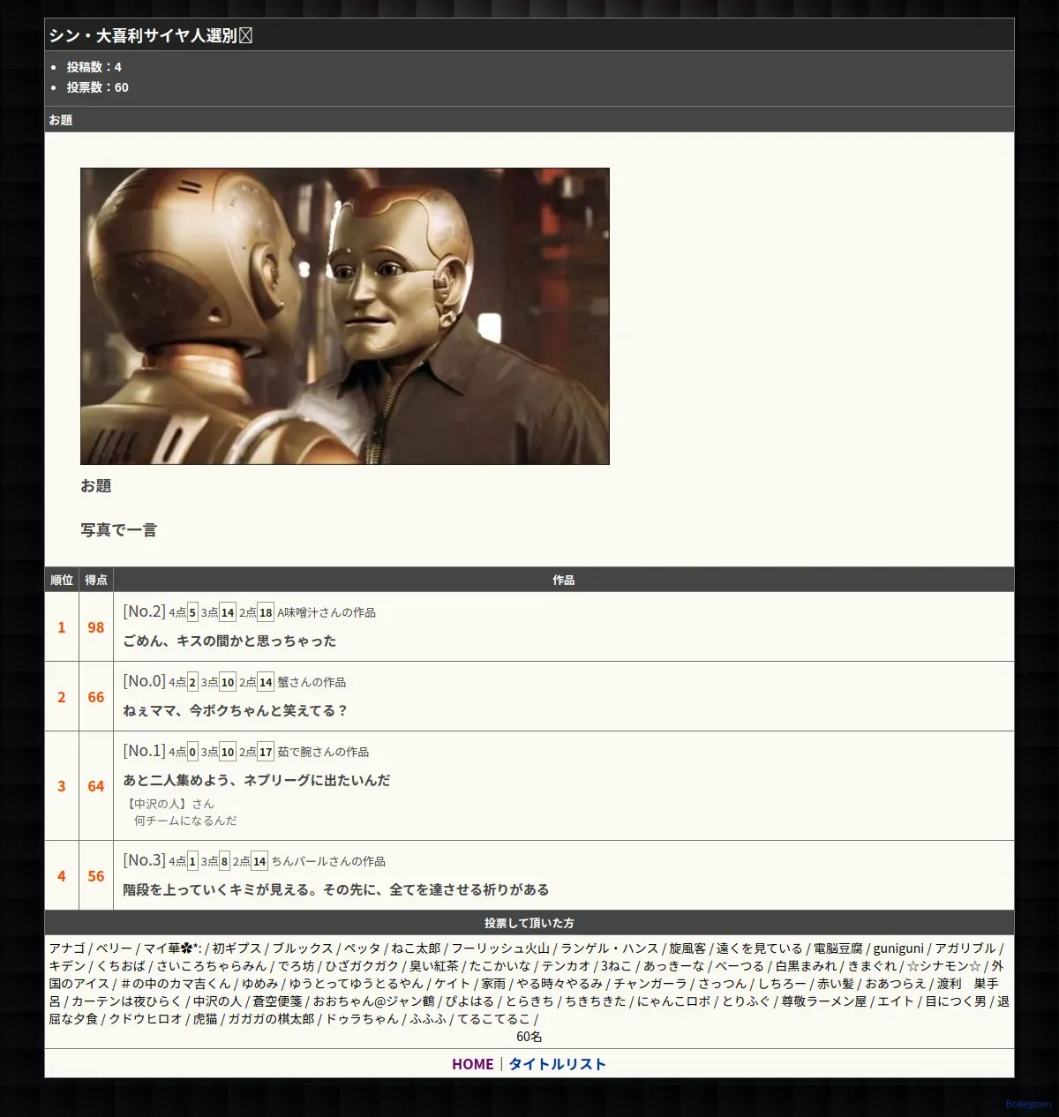1059x1117 pixels.
Task: Click the 2点 count 18 box in No.2
Action: click(266, 612)
